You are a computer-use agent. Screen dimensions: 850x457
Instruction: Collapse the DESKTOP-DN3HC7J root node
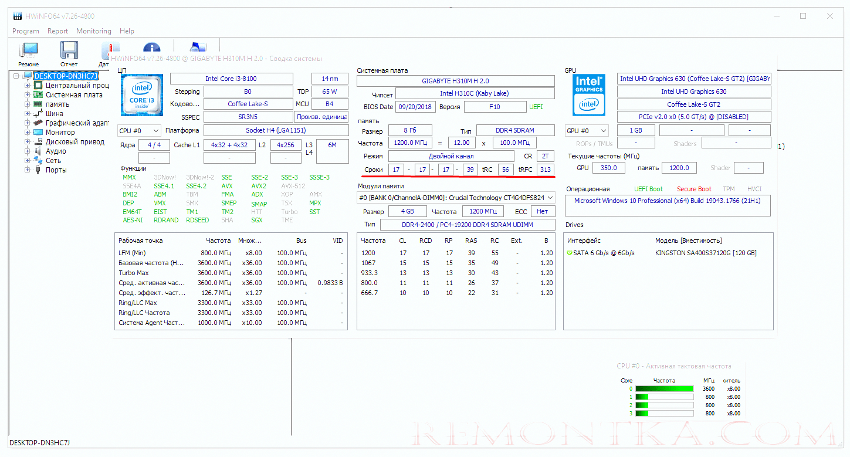[x=16, y=76]
